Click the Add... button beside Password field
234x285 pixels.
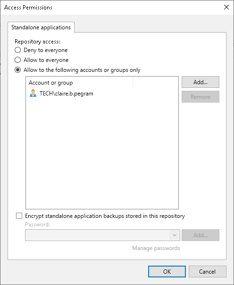(201, 235)
